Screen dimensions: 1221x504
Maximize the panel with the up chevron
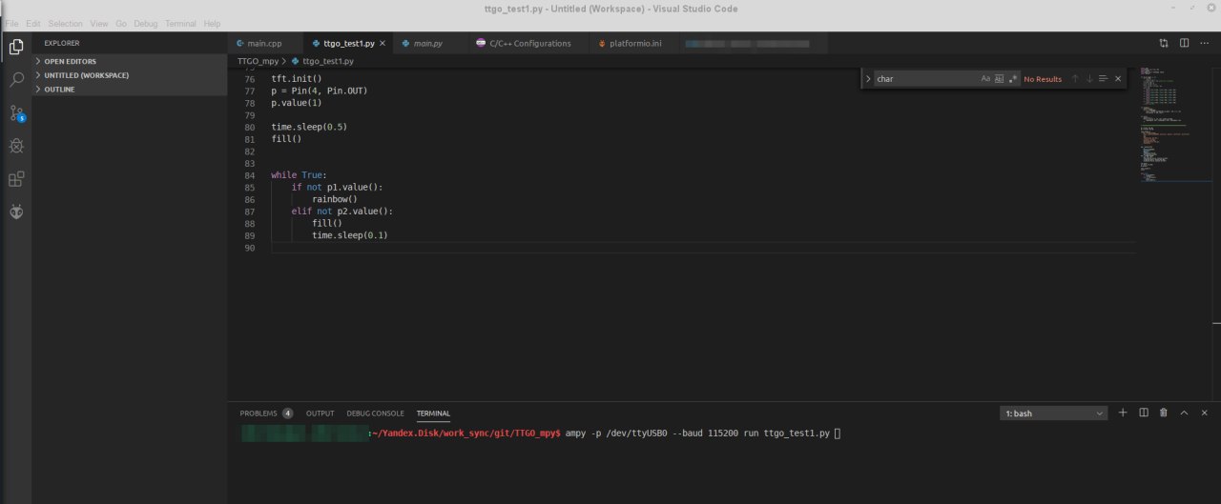(x=1184, y=413)
